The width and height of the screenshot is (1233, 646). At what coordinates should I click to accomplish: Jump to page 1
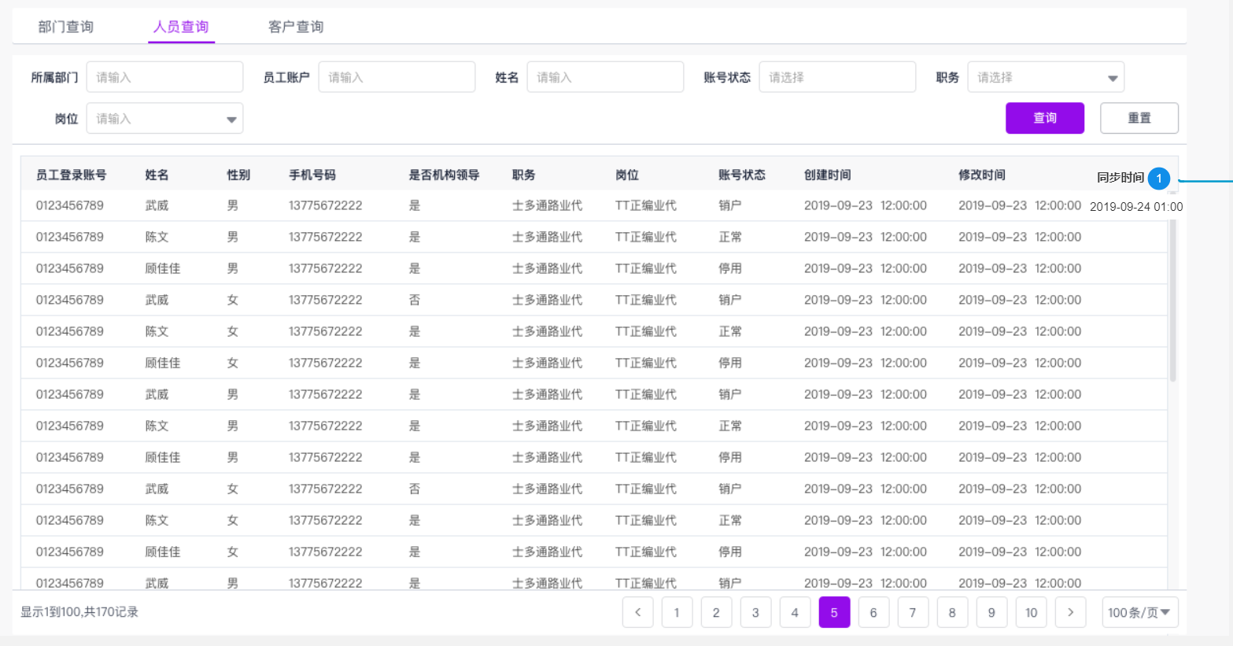(677, 612)
